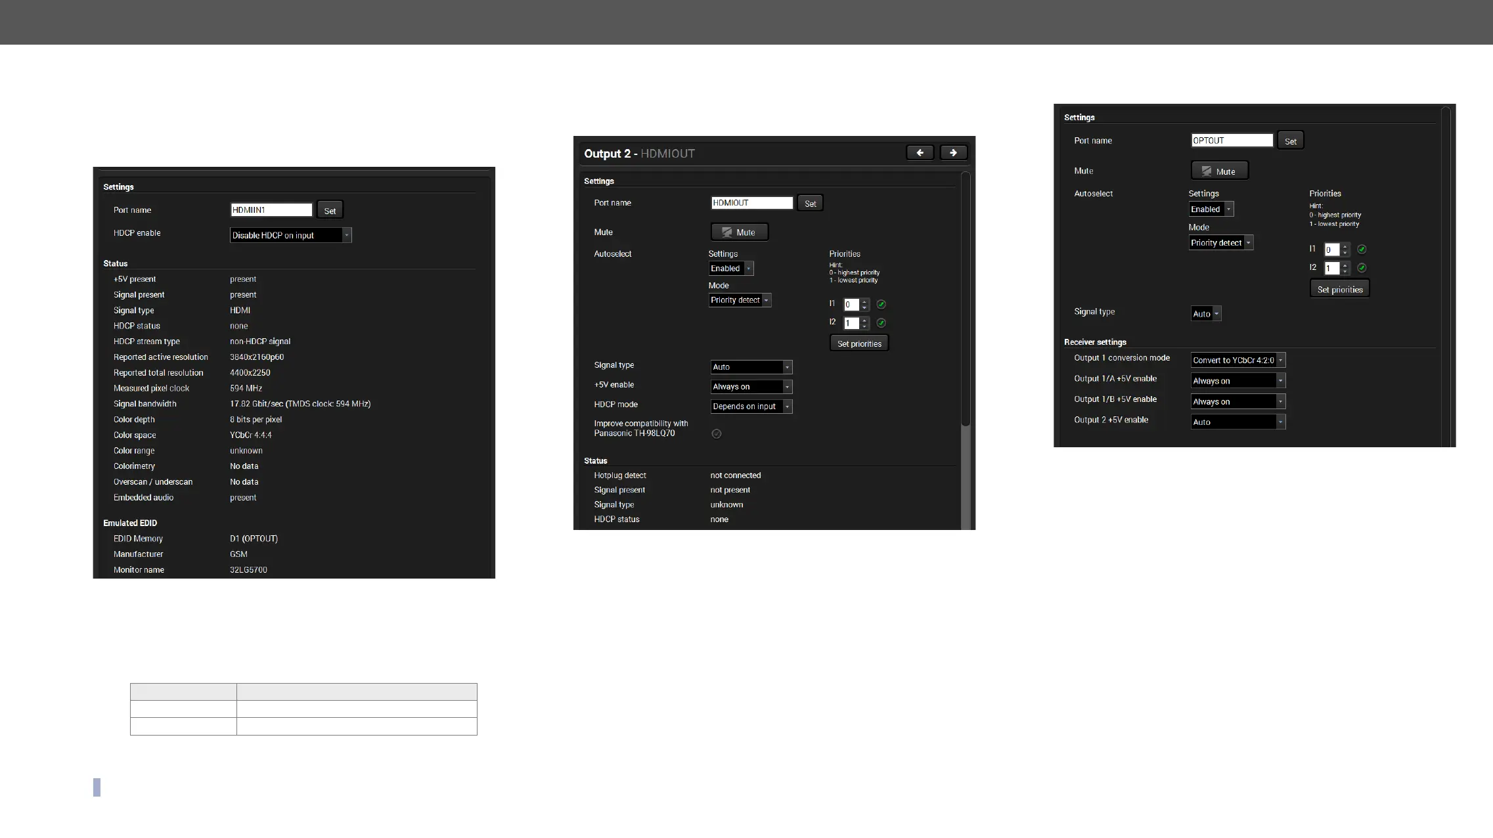Set the OPTOUT port name

point(1290,141)
